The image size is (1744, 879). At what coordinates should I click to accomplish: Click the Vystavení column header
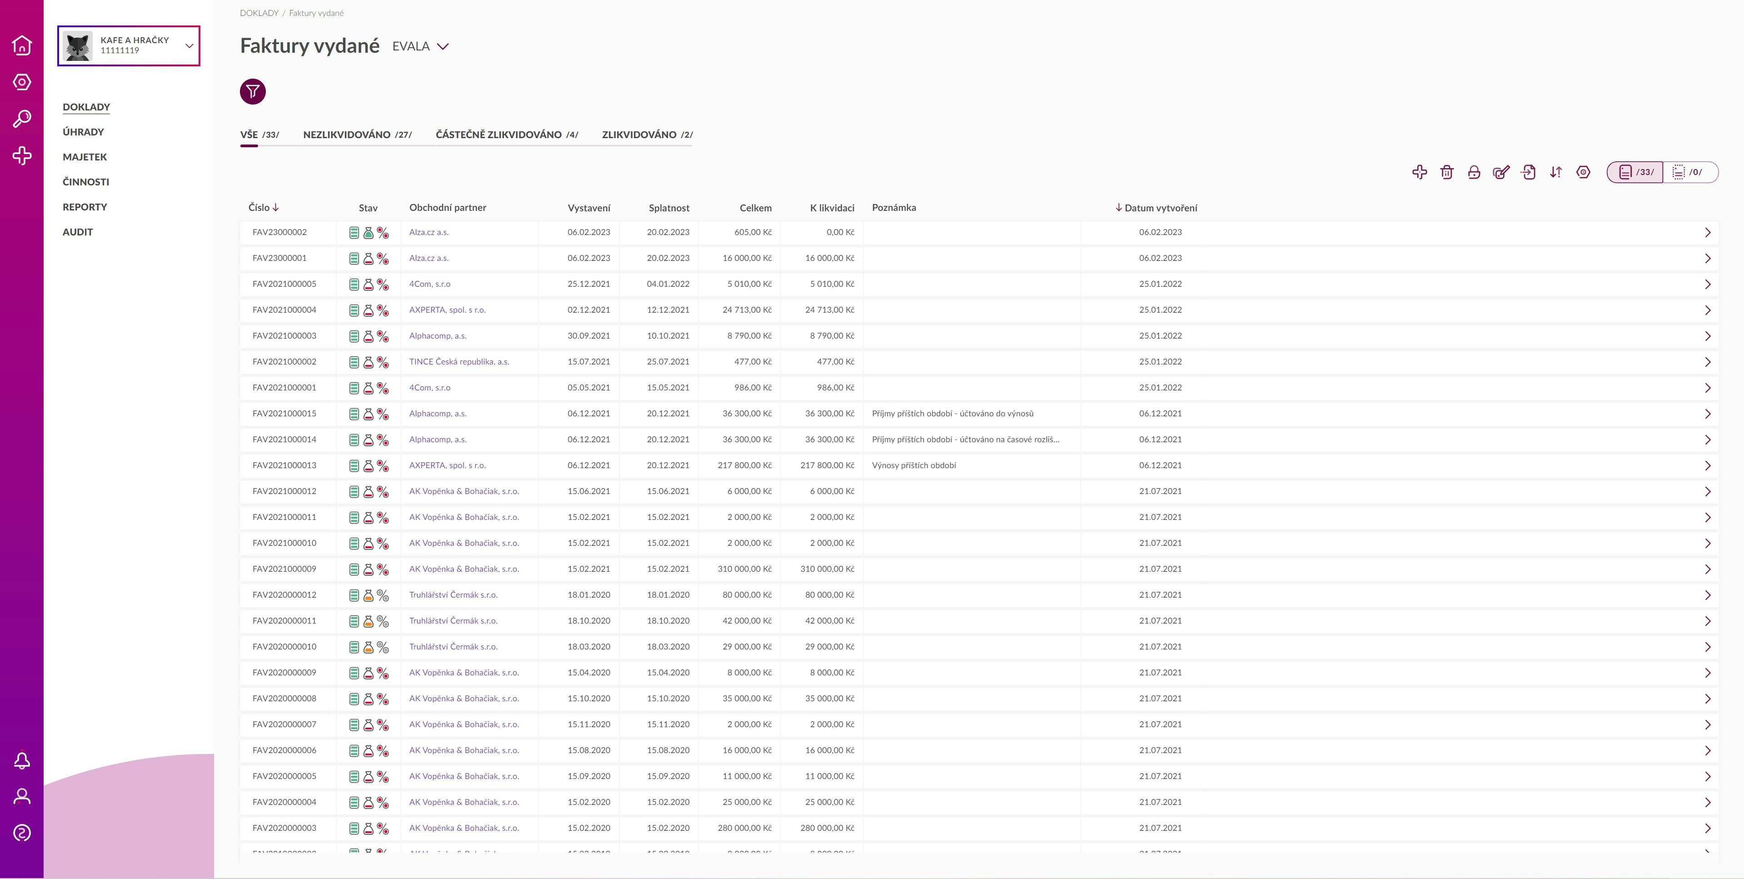pyautogui.click(x=589, y=208)
